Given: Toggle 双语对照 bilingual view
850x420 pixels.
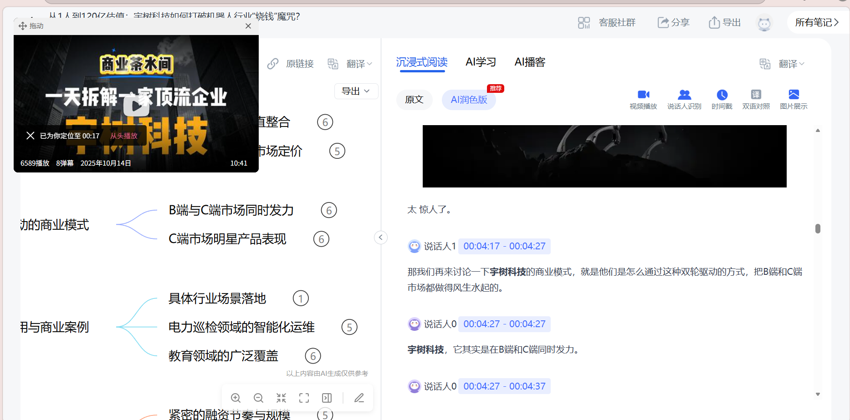Looking at the screenshot, I should coord(756,100).
